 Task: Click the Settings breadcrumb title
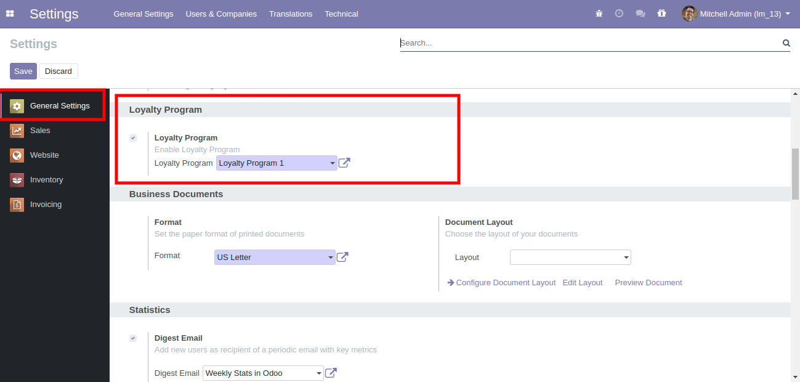coord(33,44)
